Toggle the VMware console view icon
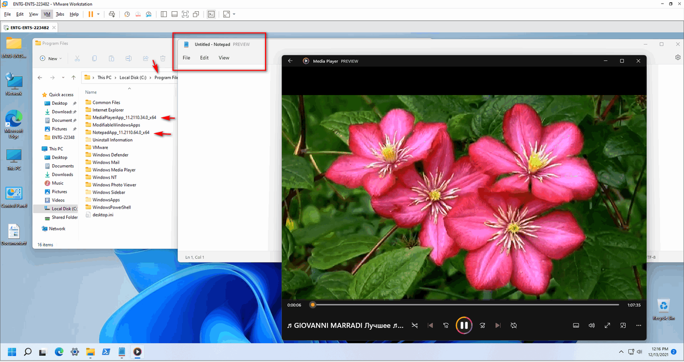 click(211, 14)
